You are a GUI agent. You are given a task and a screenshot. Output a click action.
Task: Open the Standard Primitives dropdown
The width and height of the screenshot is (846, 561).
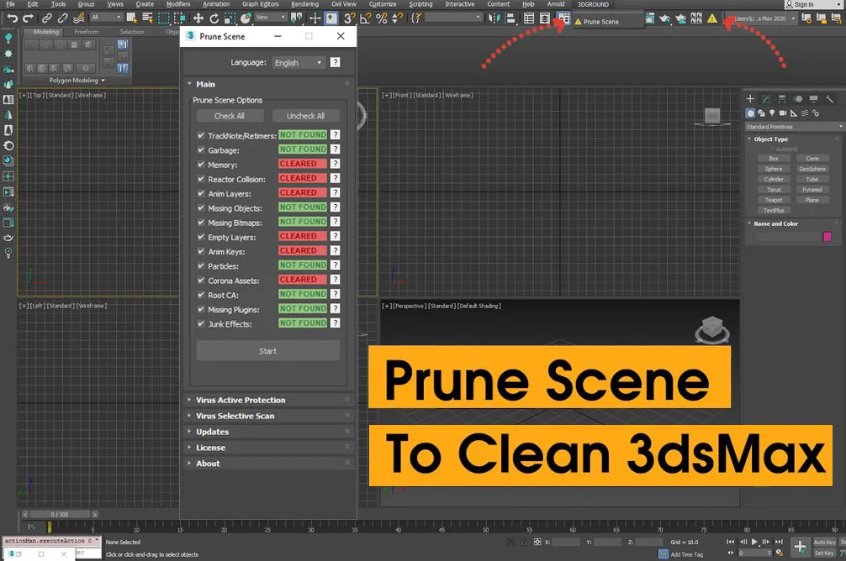click(794, 127)
